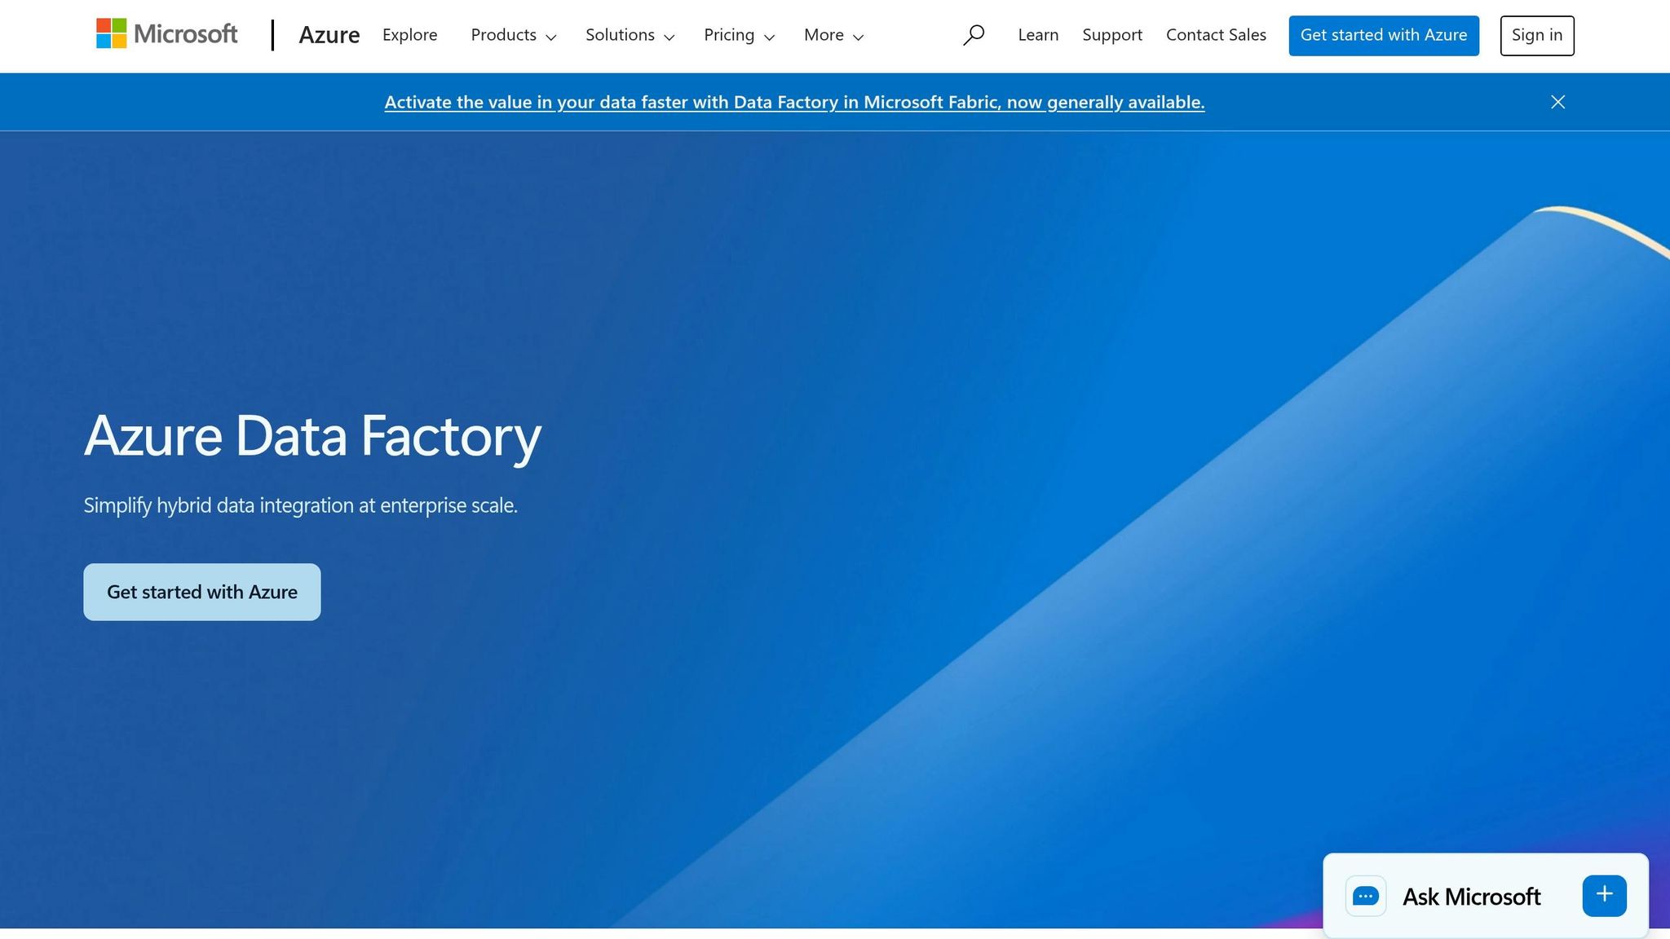Image resolution: width=1670 pixels, height=939 pixels.
Task: Open the More dropdown in the navigation
Action: [x=833, y=35]
